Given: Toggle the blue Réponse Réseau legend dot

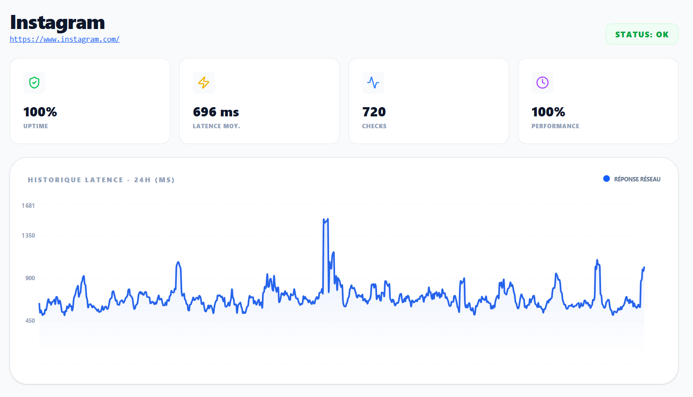Looking at the screenshot, I should pos(606,179).
